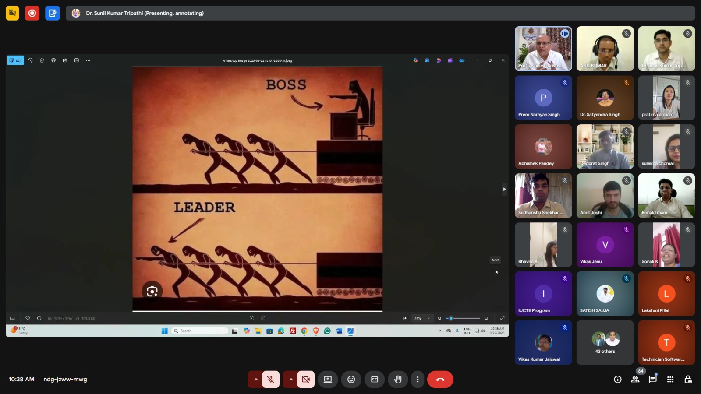Open the emoji reactions button
Image resolution: width=701 pixels, height=394 pixels.
(x=351, y=380)
